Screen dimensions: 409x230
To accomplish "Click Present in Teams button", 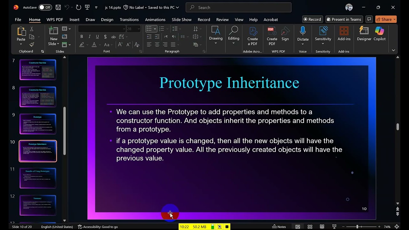I will [344, 19].
